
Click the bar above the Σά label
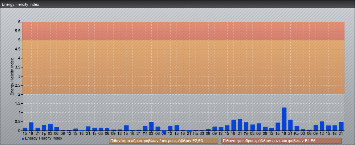[246, 127]
